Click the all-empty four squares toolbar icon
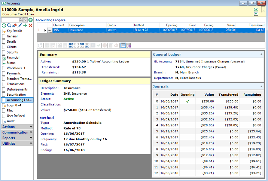268x181 pixels. (76, 45)
